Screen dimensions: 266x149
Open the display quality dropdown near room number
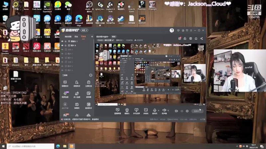coord(120,40)
